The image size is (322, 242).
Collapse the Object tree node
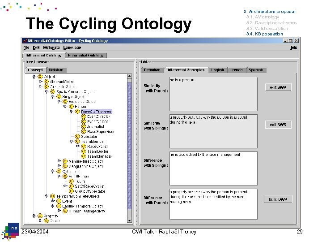[34, 77]
